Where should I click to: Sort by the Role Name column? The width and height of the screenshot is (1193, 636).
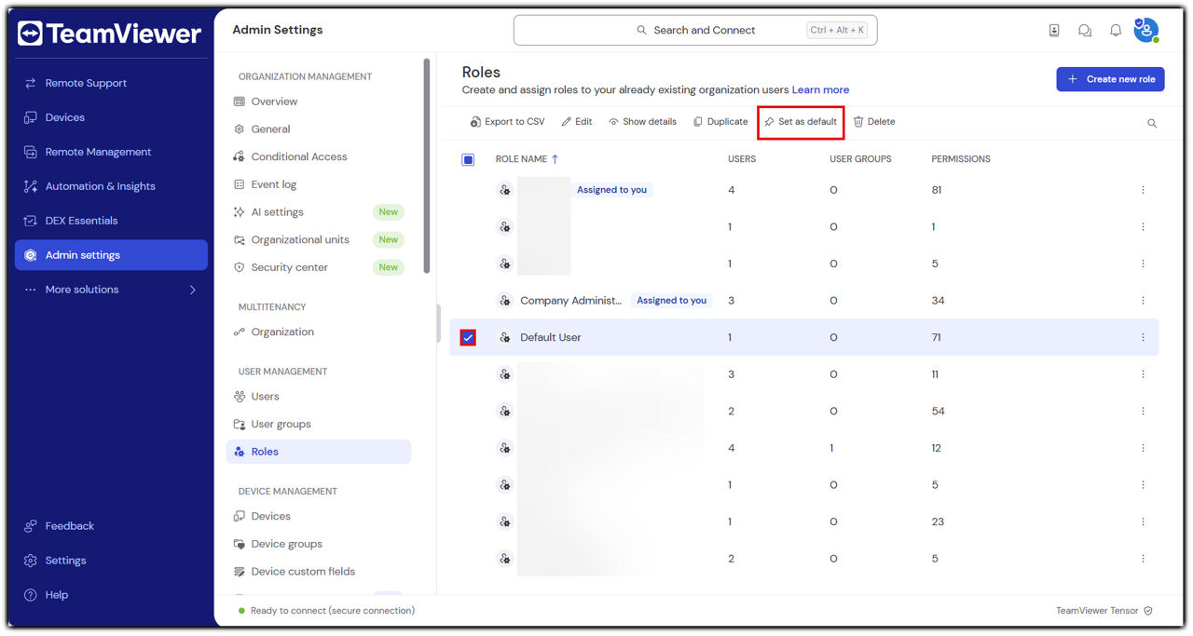(526, 159)
